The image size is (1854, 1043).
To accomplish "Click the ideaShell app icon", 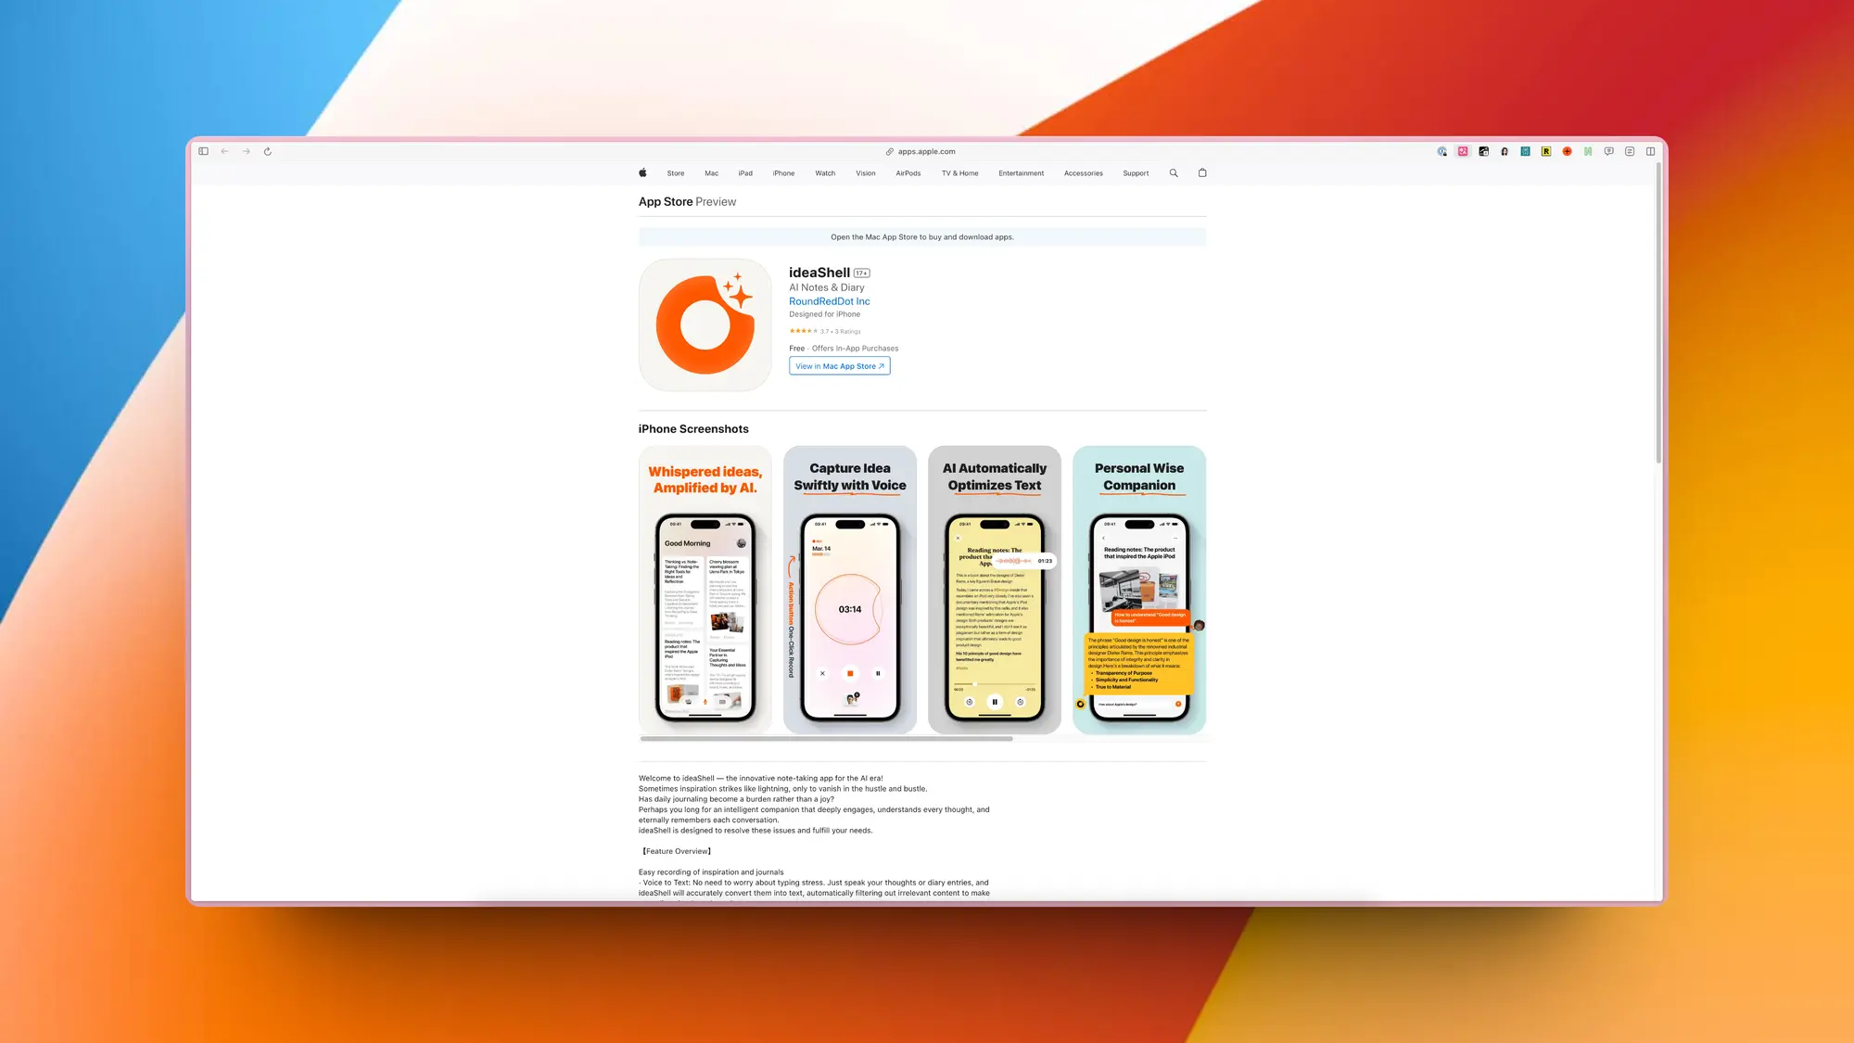I will click(705, 324).
